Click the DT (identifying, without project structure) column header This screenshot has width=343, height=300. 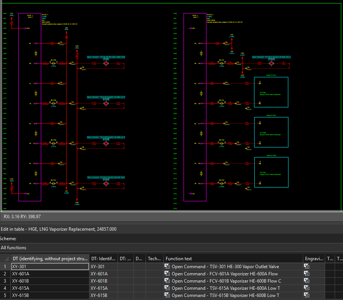(x=50, y=259)
